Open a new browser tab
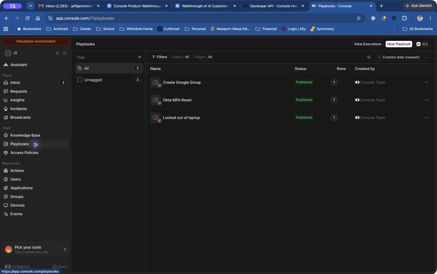 point(381,6)
